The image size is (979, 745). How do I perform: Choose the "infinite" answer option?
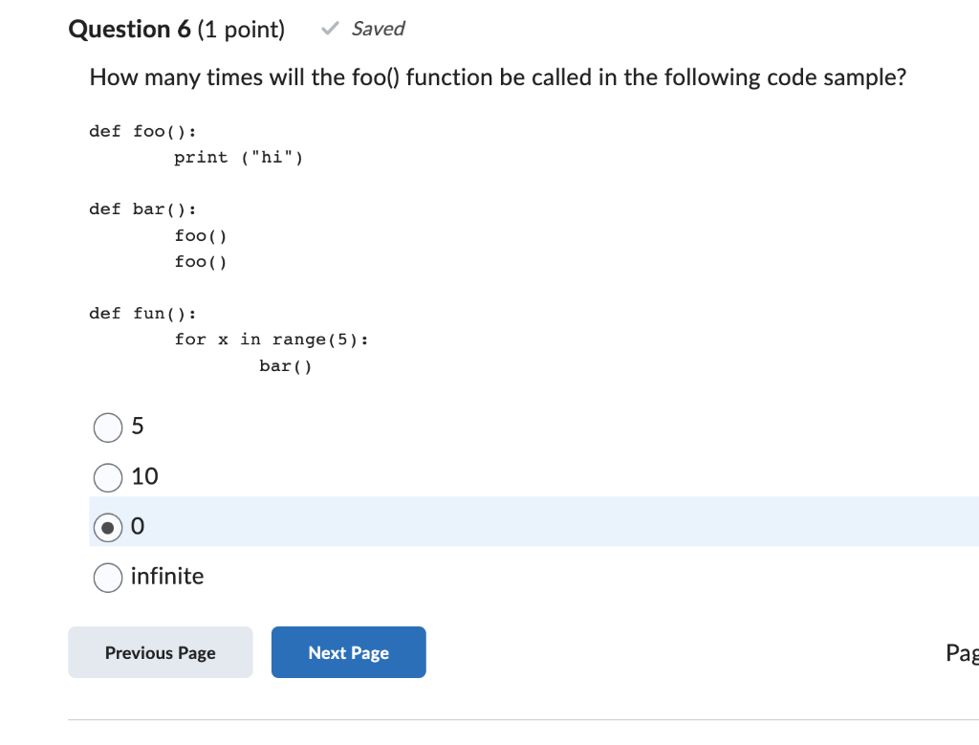click(108, 577)
